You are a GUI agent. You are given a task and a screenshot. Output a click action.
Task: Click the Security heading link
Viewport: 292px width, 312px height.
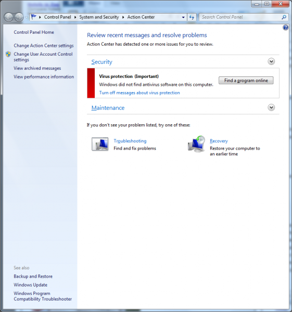101,62
